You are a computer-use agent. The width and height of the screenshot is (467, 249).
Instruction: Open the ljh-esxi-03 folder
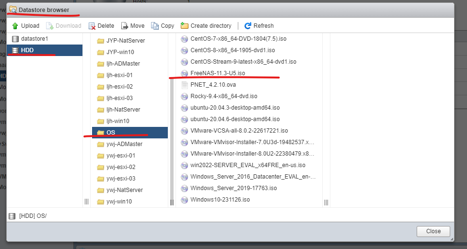click(130, 98)
